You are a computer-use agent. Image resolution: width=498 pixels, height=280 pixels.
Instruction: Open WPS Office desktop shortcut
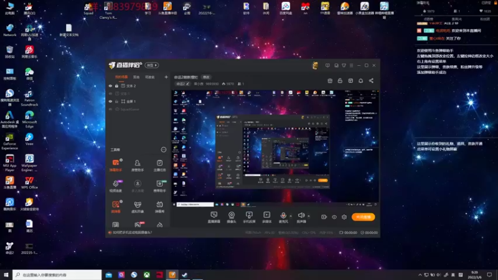click(x=29, y=183)
